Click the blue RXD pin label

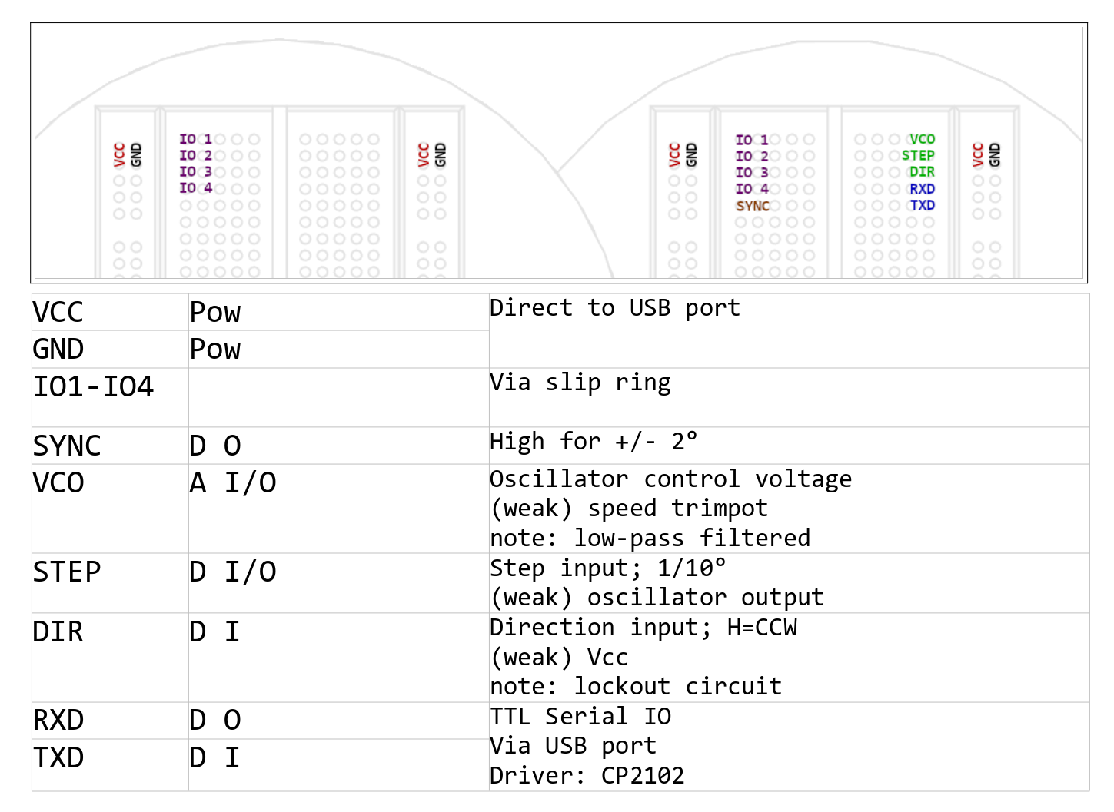[x=922, y=189]
